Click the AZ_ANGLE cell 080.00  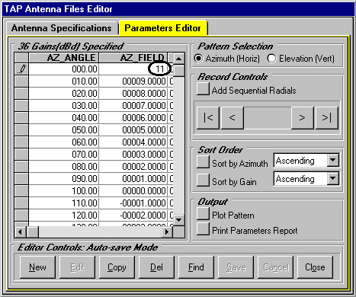(63, 167)
